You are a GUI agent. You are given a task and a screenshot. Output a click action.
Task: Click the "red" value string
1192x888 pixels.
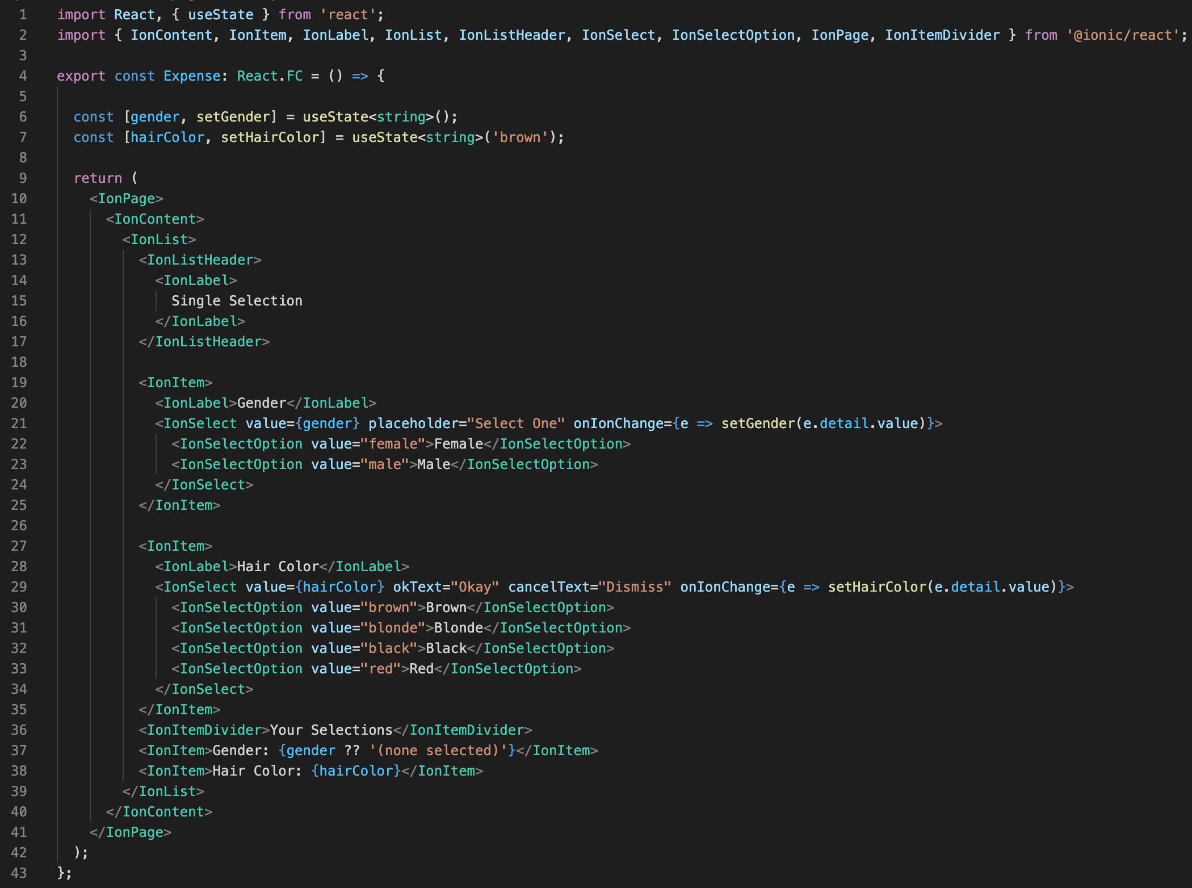tap(381, 669)
